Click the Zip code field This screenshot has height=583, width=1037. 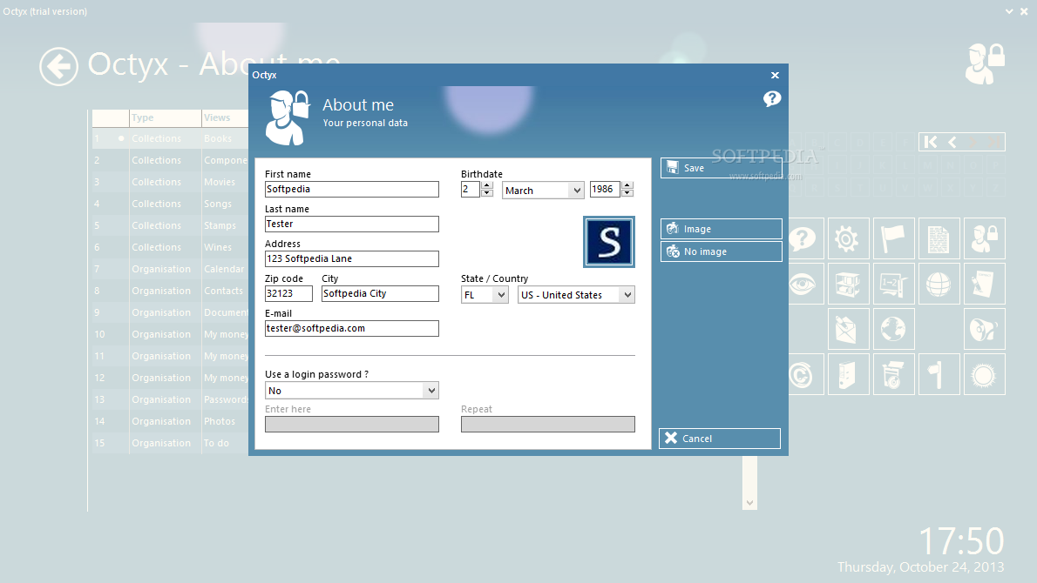pyautogui.click(x=288, y=294)
